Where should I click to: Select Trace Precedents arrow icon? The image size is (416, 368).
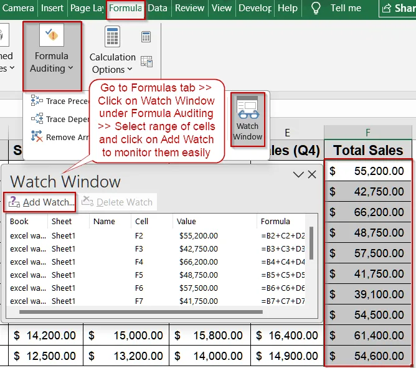coord(37,100)
